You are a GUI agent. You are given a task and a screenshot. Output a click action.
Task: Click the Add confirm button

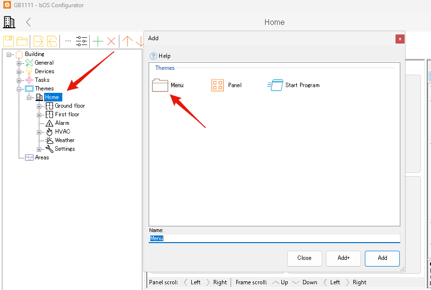tap(383, 258)
